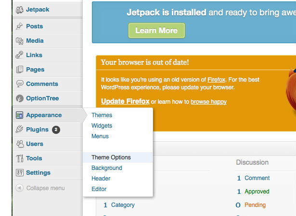296x216 pixels.
Task: Open the Plugins menu label
Action: [x=37, y=130]
